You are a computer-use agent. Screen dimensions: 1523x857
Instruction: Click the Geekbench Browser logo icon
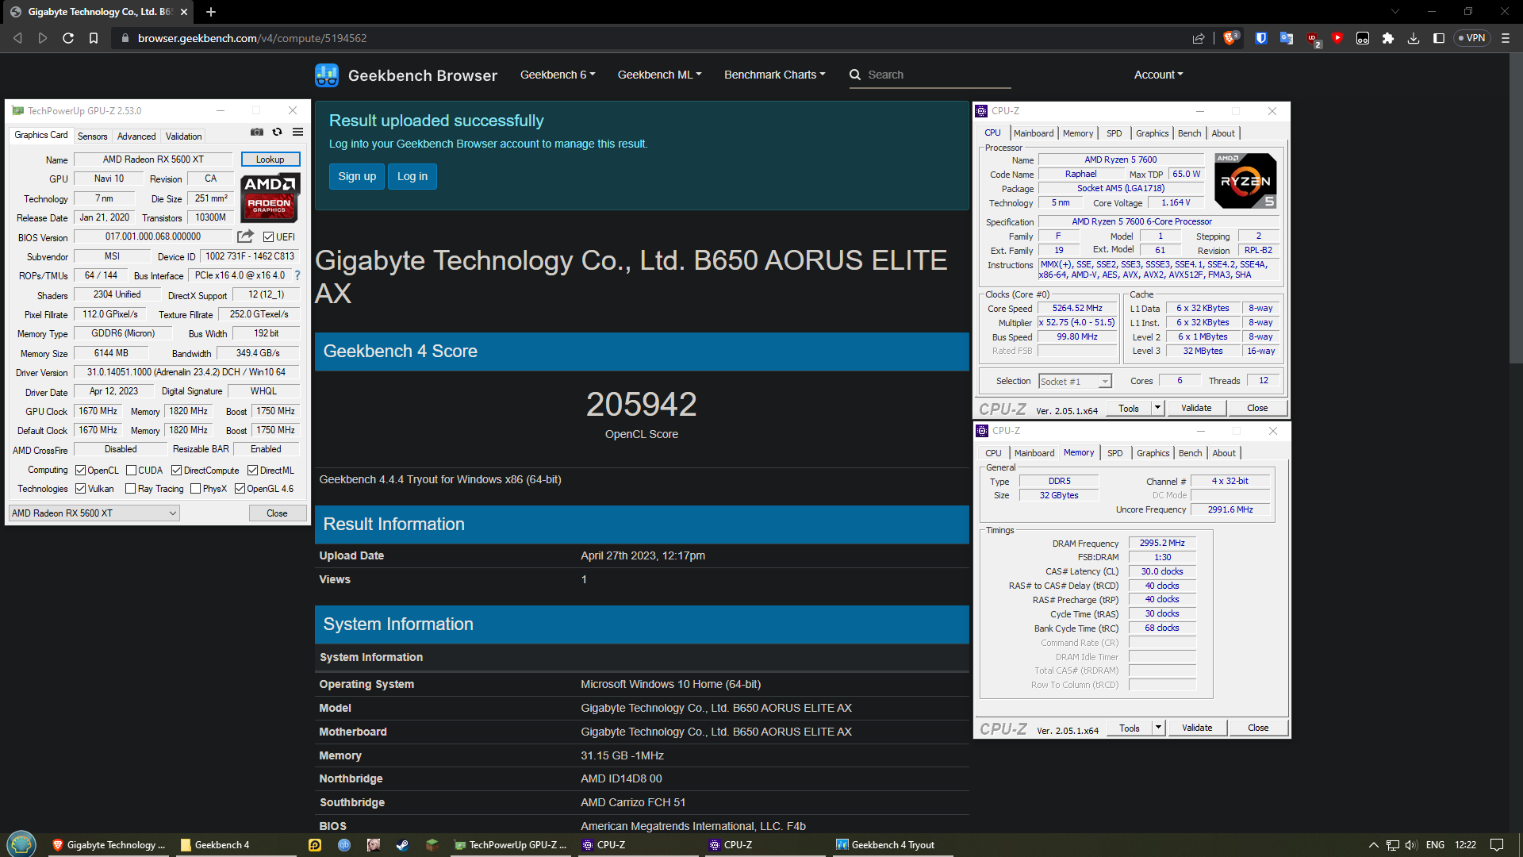[327, 75]
